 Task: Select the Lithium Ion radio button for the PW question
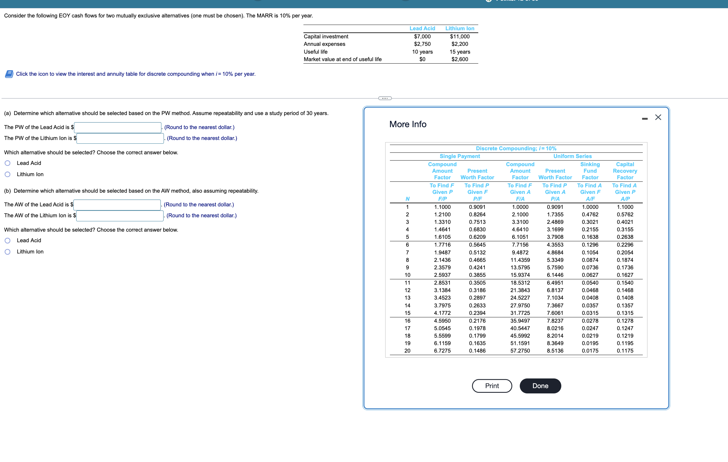pos(7,174)
